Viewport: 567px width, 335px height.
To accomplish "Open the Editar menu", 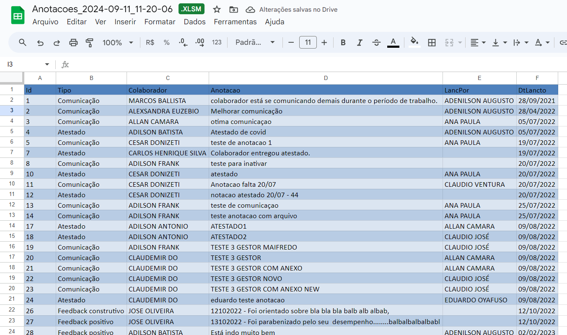I will coord(77,22).
